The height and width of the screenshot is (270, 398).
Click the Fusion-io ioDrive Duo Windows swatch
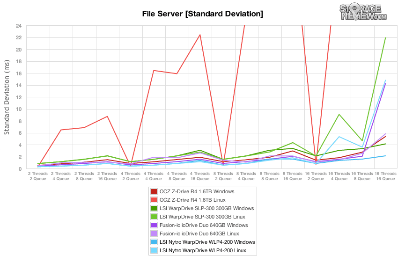tap(154, 225)
